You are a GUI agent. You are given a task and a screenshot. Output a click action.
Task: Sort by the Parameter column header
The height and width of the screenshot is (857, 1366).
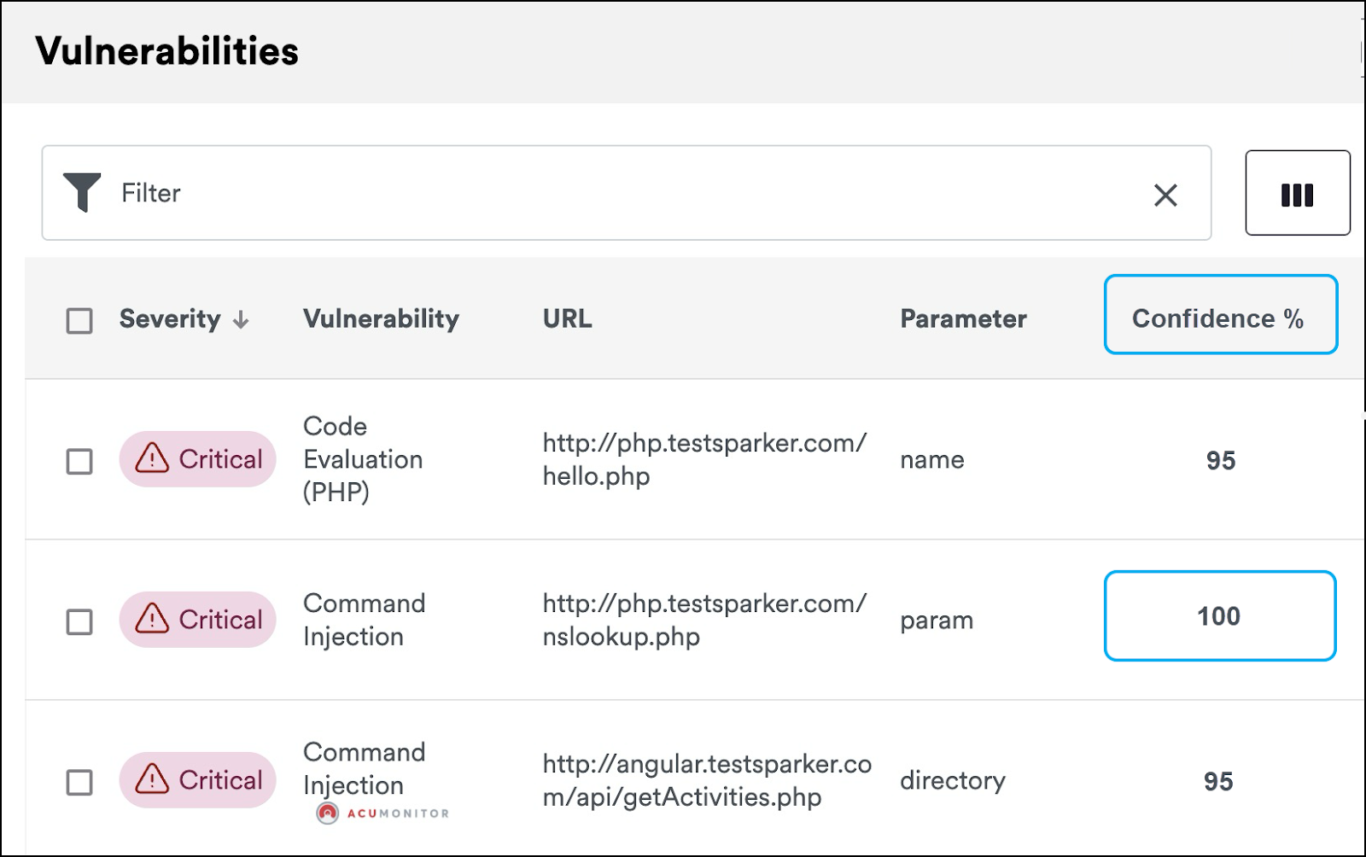click(x=963, y=318)
